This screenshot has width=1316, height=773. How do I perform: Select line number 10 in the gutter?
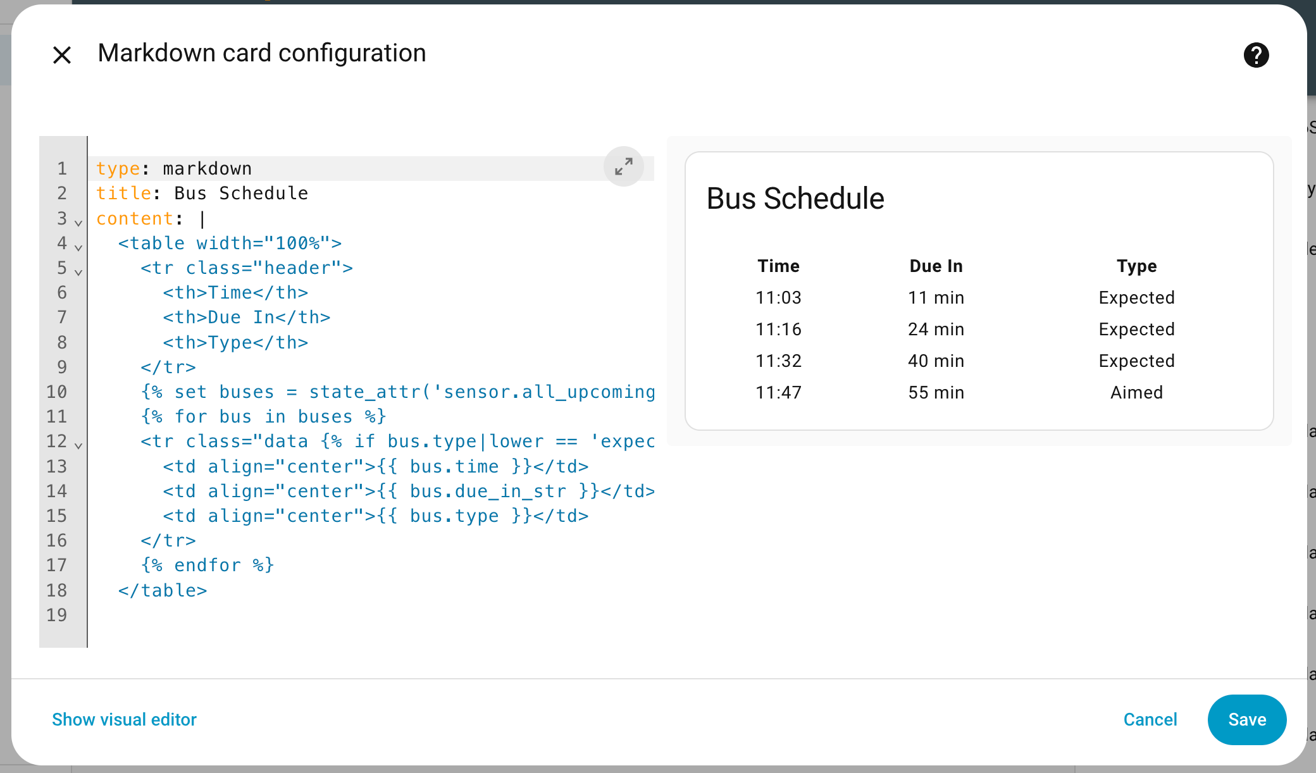coord(56,392)
